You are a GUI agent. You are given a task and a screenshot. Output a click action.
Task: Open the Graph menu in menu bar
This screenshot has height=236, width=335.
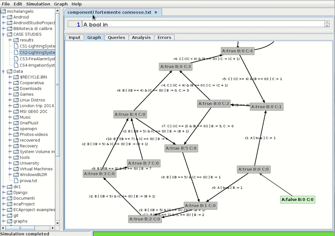[61, 4]
